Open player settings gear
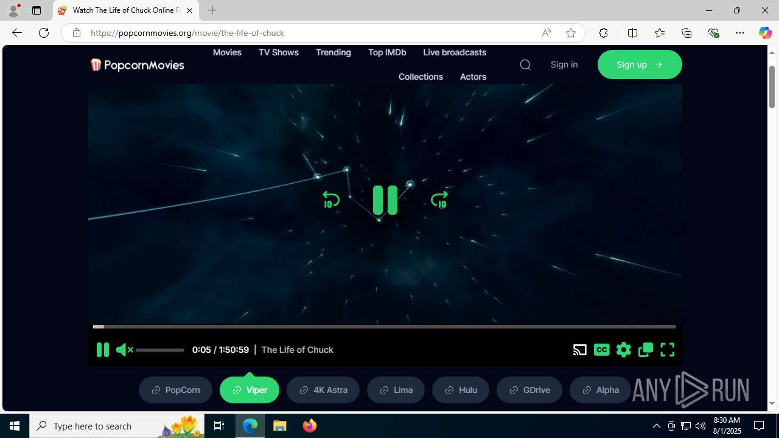Image resolution: width=779 pixels, height=438 pixels. pyautogui.click(x=623, y=350)
